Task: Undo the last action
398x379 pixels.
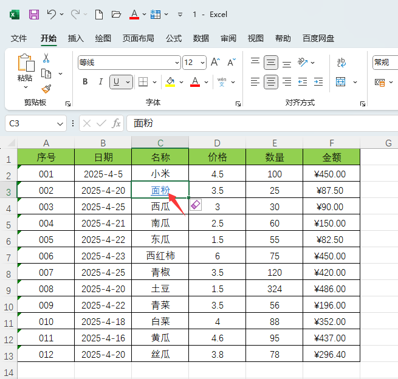Action: [52, 14]
